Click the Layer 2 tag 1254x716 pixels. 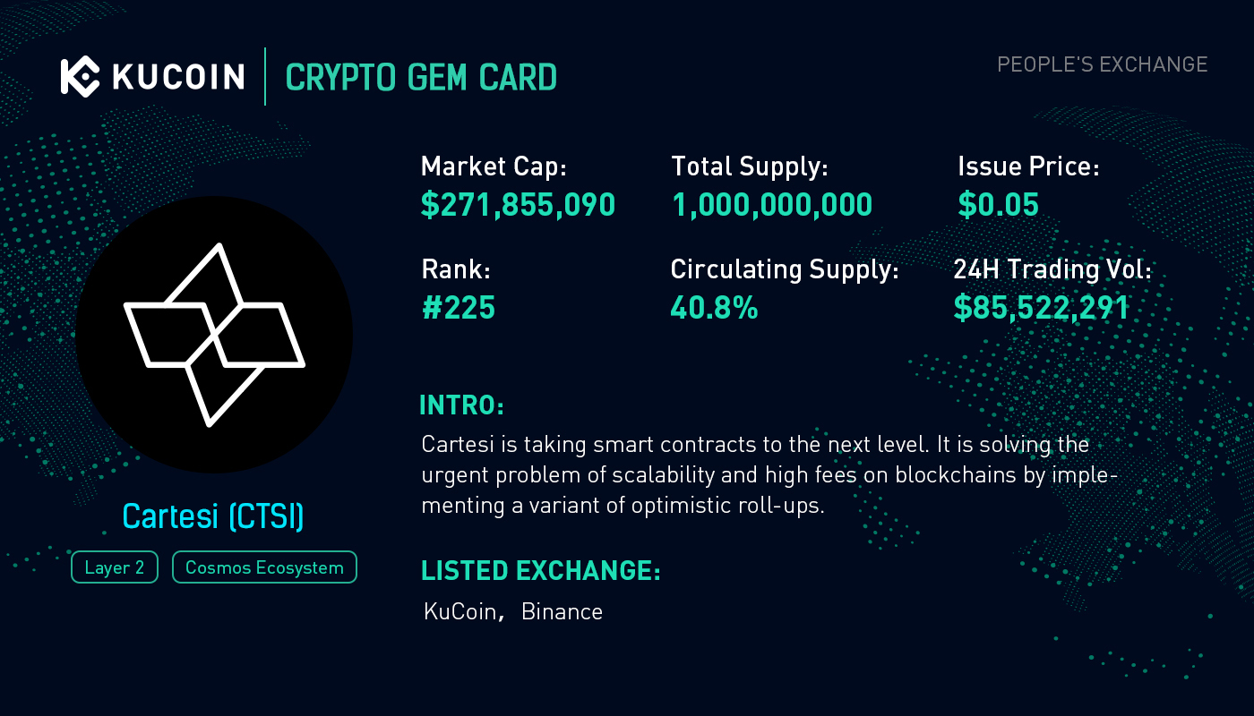[x=115, y=567]
